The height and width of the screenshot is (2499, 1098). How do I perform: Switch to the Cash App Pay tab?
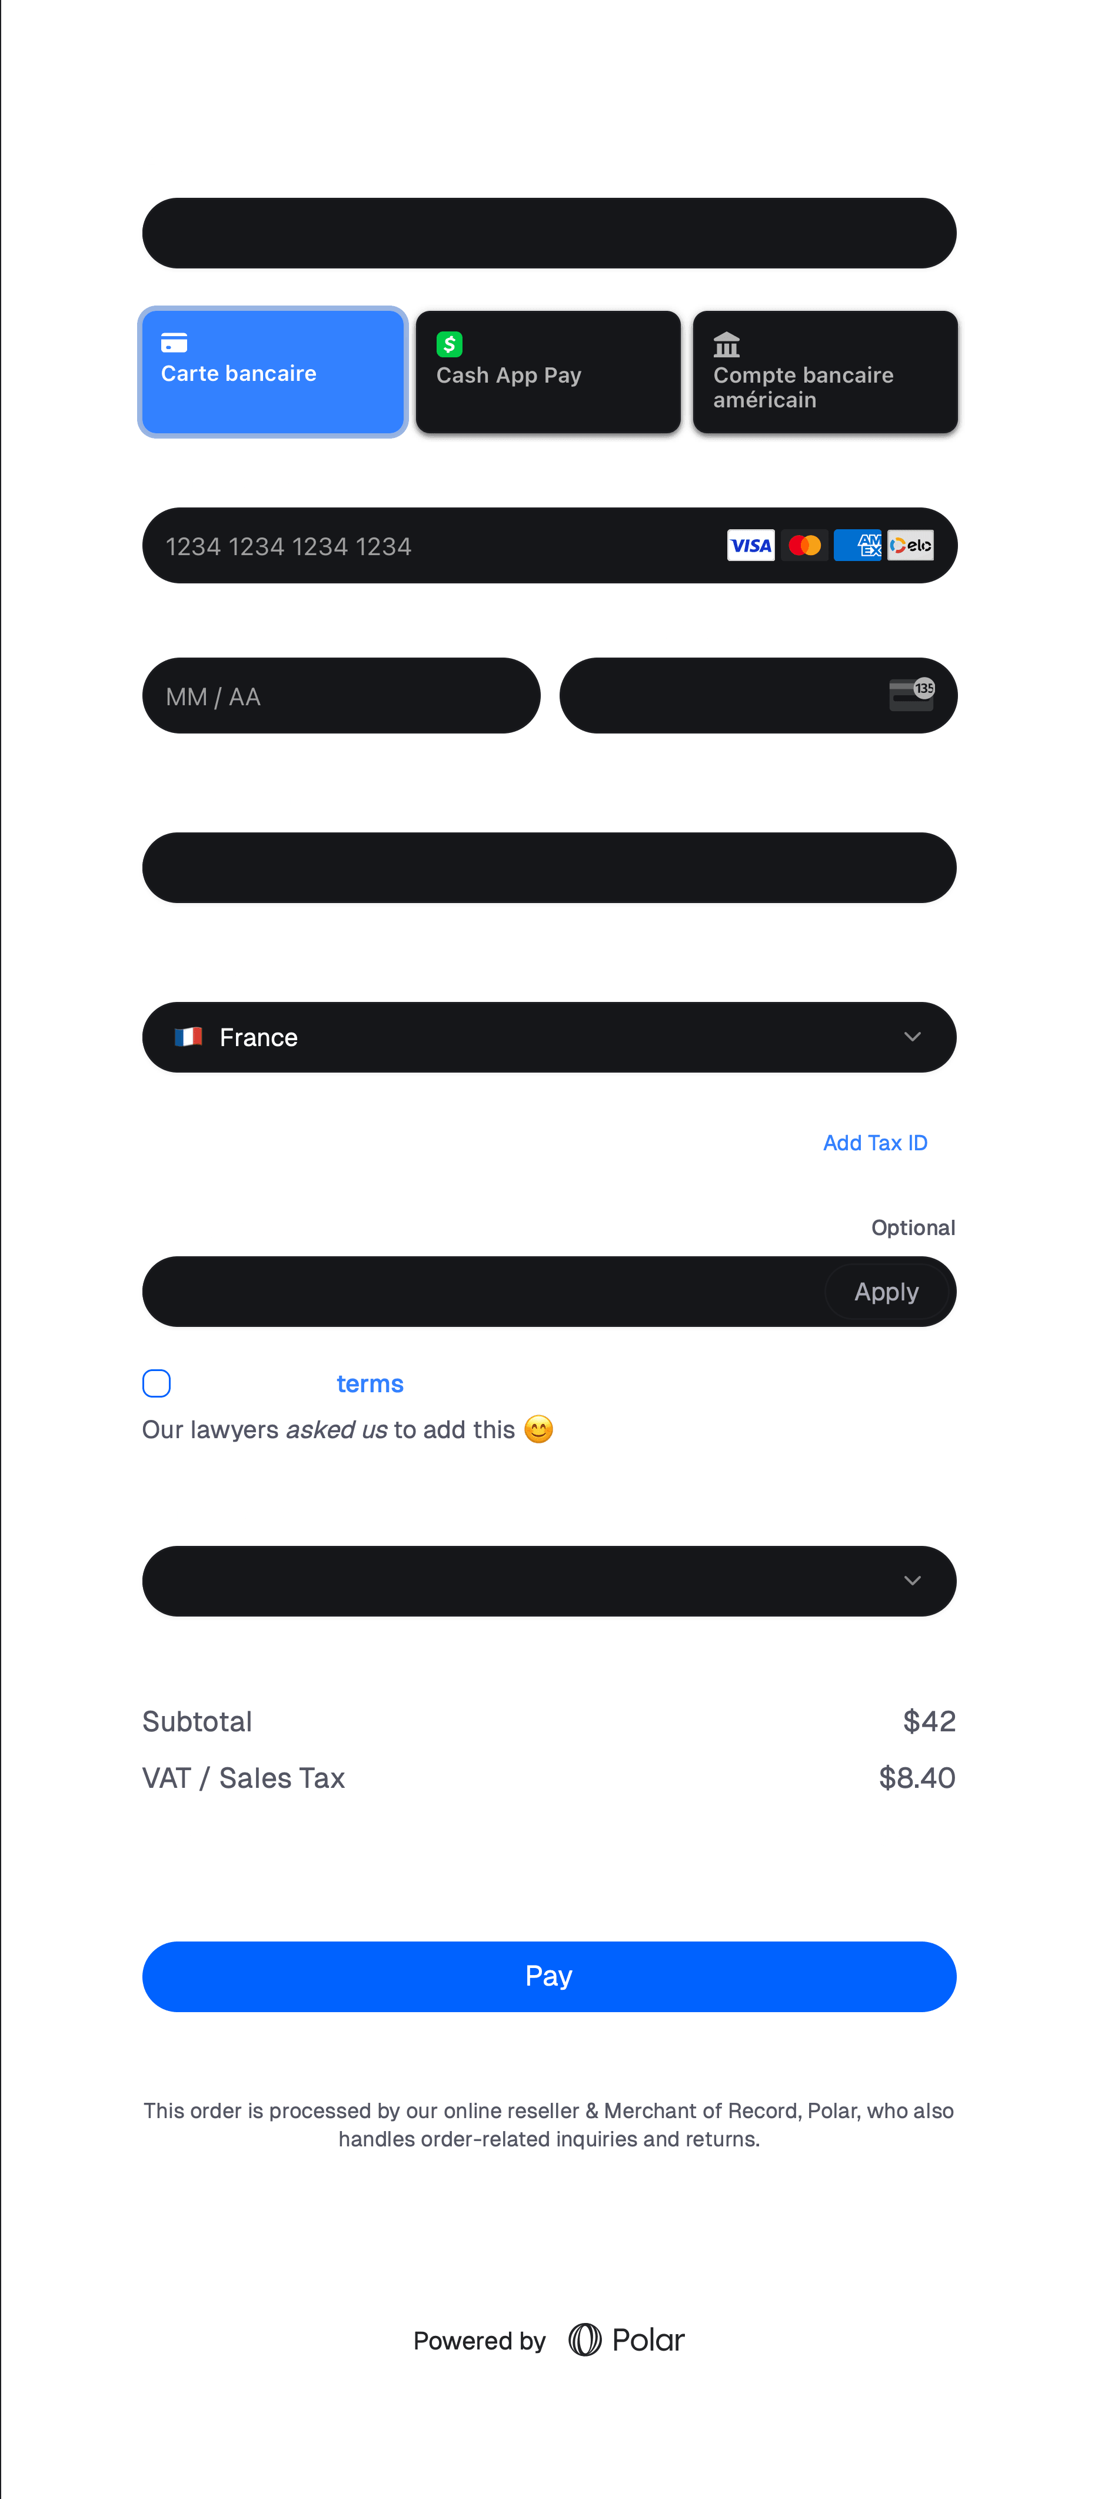coord(548,373)
